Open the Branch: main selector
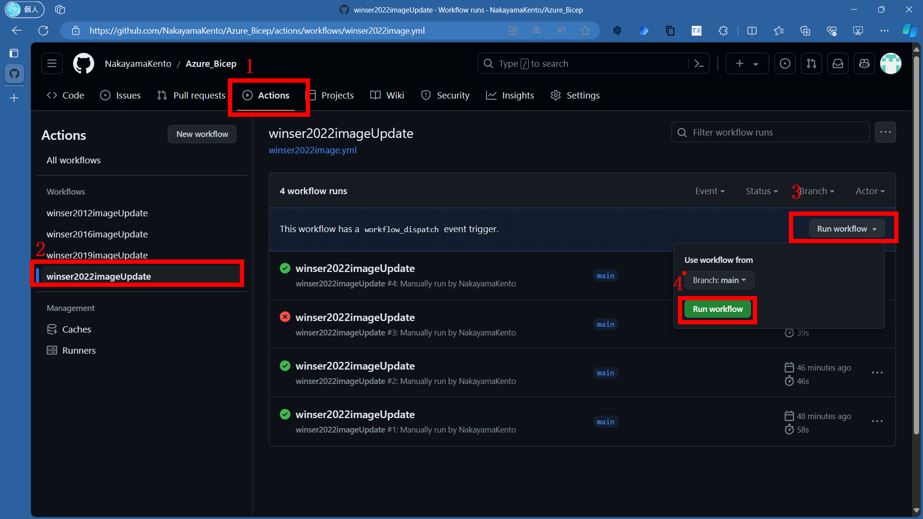 [x=719, y=280]
